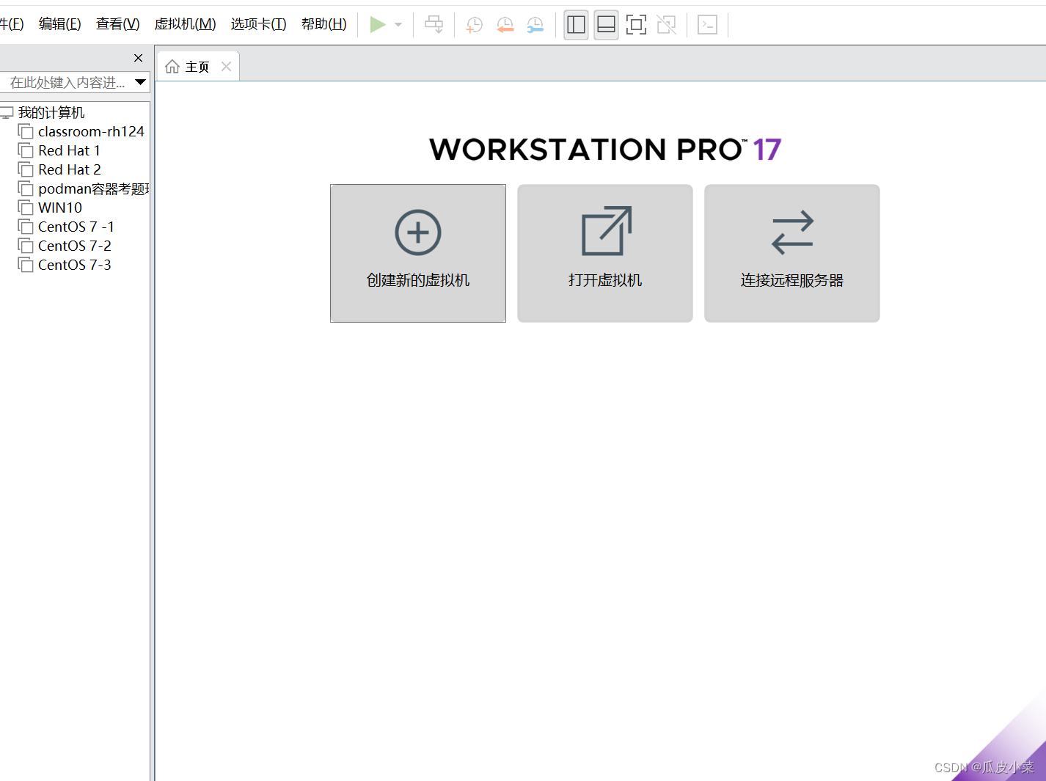The image size is (1046, 781).
Task: Click the Unity mode toolbar icon
Action: pos(666,25)
